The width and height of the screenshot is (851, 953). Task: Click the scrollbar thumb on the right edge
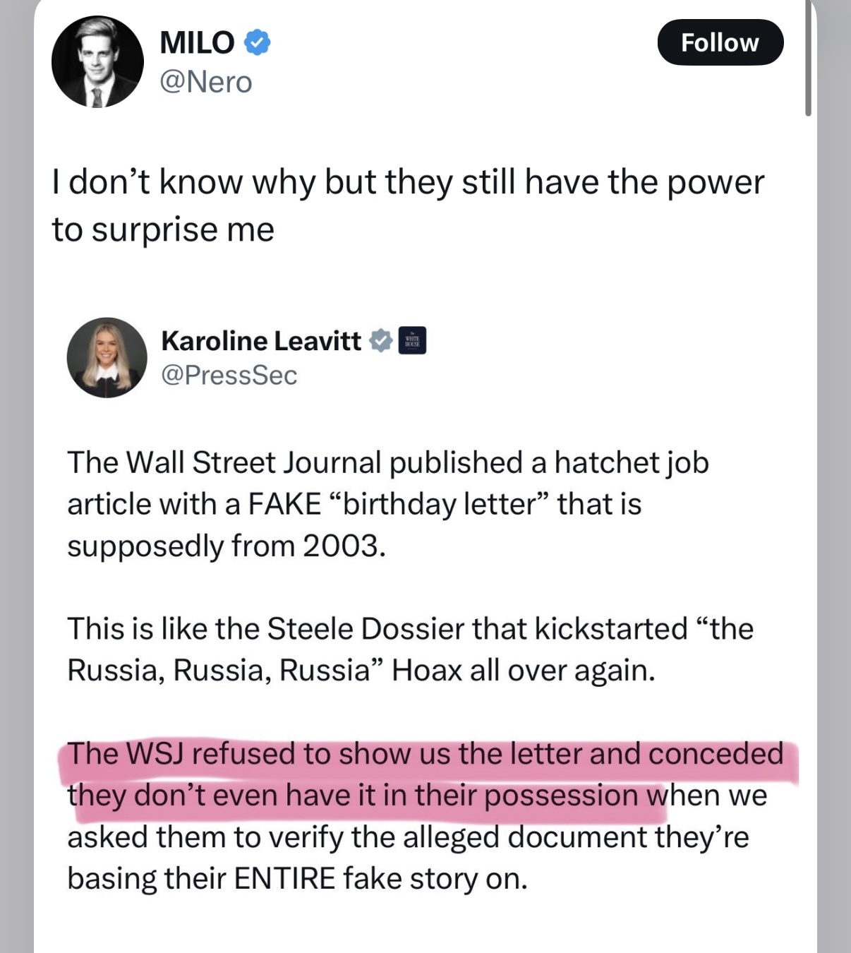[808, 57]
